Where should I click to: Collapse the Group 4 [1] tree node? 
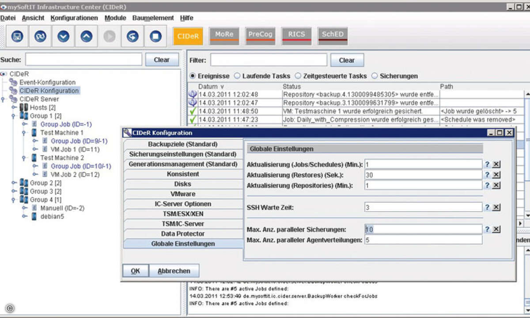coord(14,200)
